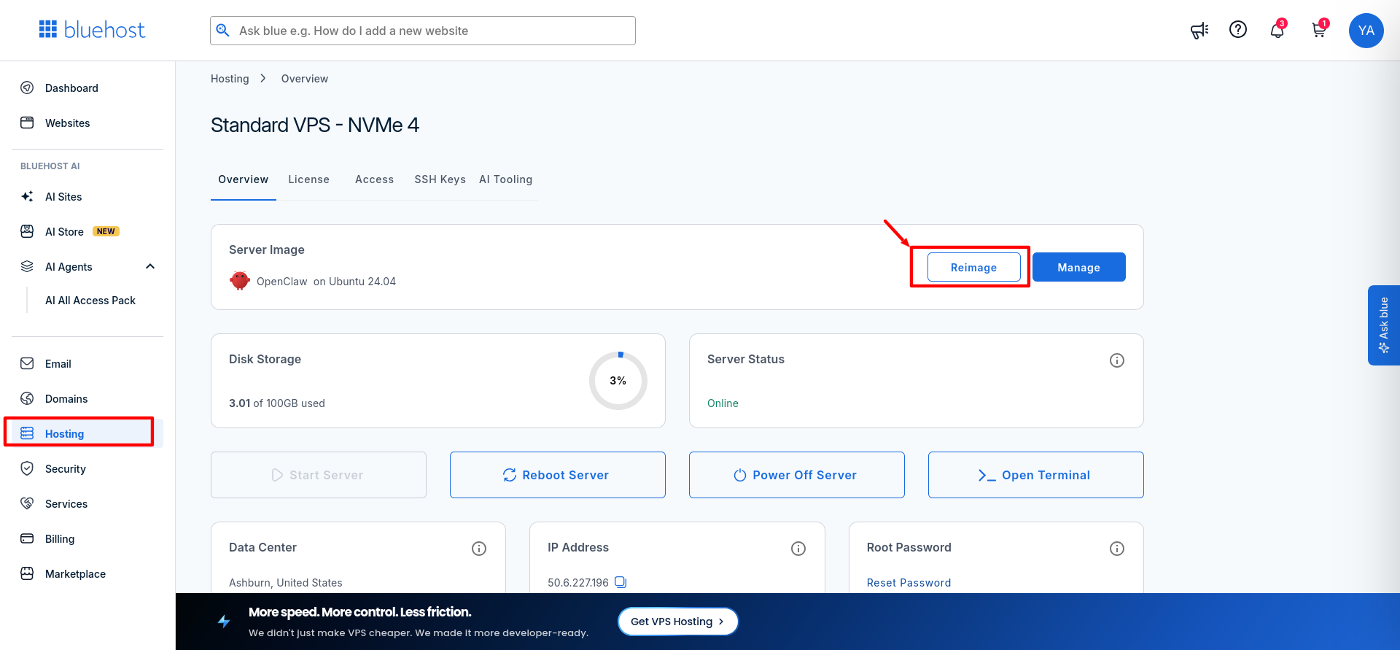This screenshot has height=650, width=1400.
Task: Open the shopping cart
Action: (1319, 30)
